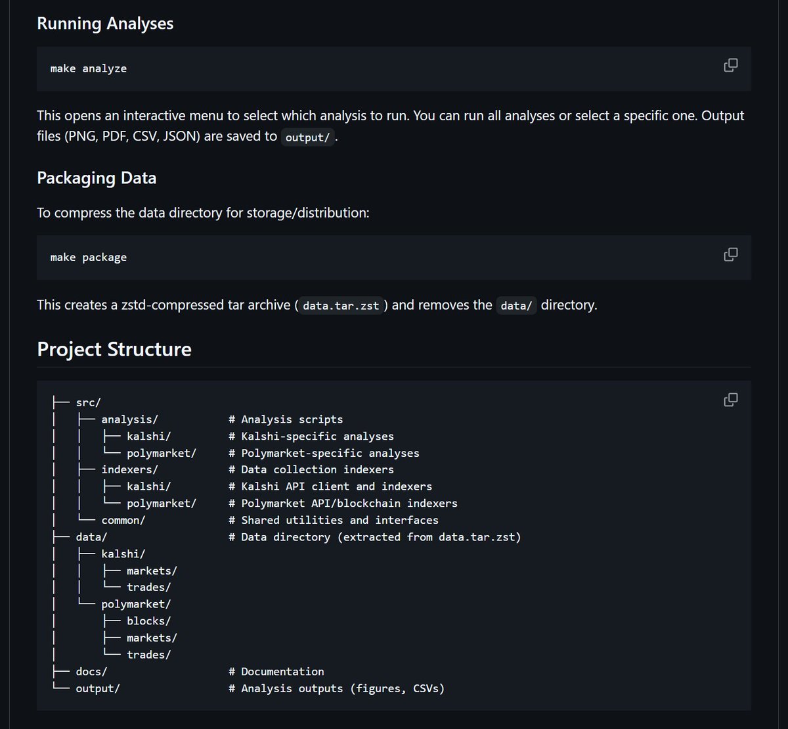Image resolution: width=788 pixels, height=729 pixels.
Task: Click 'To compress the data directory' sentence
Action: tap(203, 214)
